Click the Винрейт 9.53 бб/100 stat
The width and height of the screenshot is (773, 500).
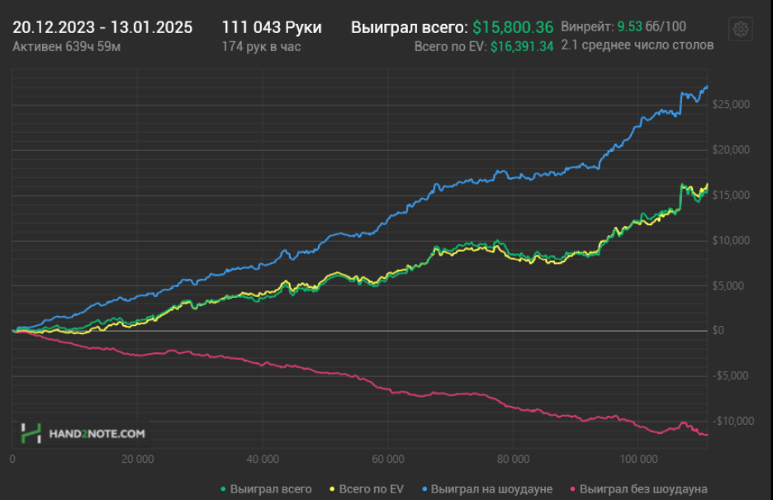[x=623, y=26]
